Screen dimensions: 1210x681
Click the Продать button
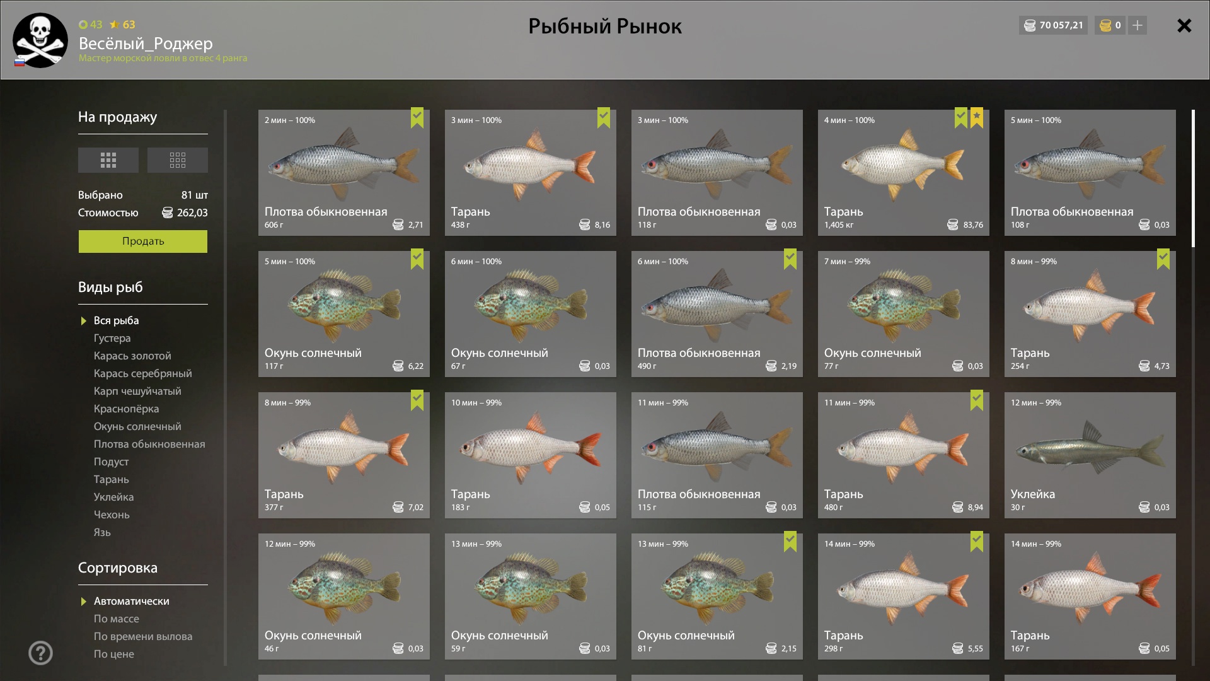click(x=143, y=242)
